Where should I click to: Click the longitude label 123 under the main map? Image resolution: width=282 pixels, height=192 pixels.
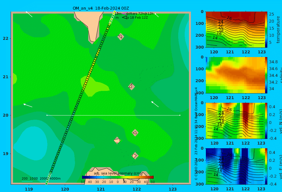(173, 189)
